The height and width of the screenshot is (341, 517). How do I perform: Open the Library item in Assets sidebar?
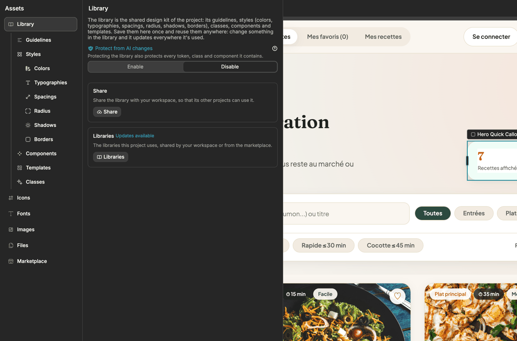(x=41, y=24)
